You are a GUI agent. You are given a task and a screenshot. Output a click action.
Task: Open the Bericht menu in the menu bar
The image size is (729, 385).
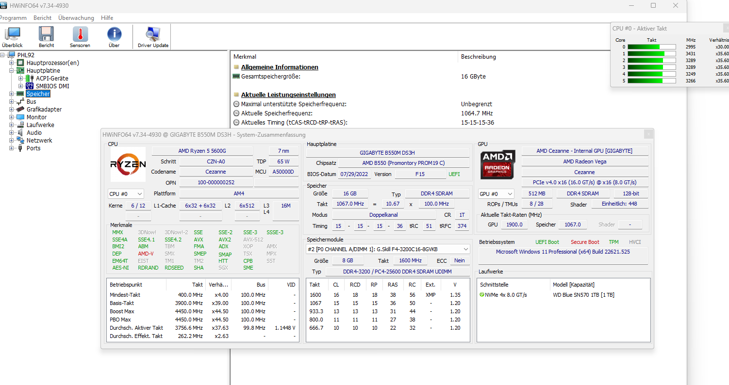43,18
